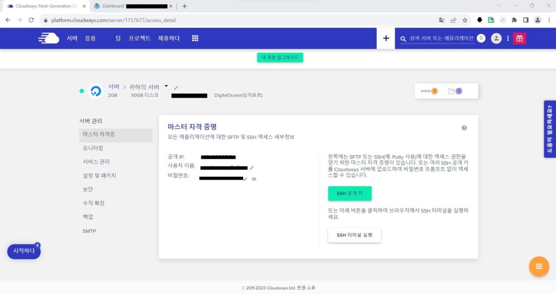The width and height of the screenshot is (556, 294).
Task: Show password with the eye icon
Action: tap(254, 179)
